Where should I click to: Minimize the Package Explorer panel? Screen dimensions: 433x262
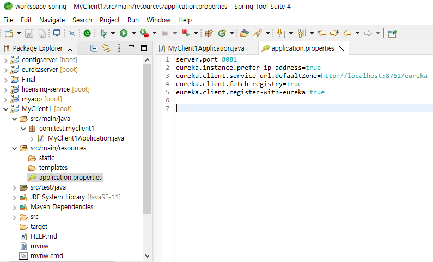pyautogui.click(x=131, y=47)
